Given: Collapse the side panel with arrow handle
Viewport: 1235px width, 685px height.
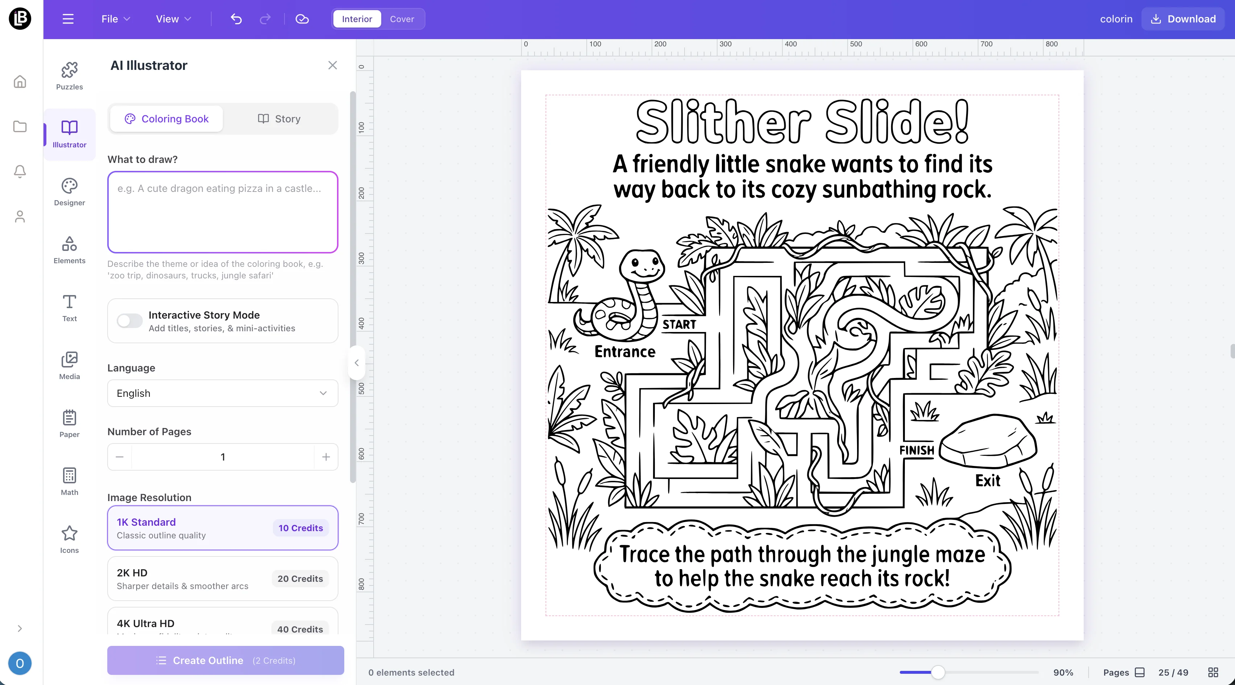Looking at the screenshot, I should [x=356, y=363].
